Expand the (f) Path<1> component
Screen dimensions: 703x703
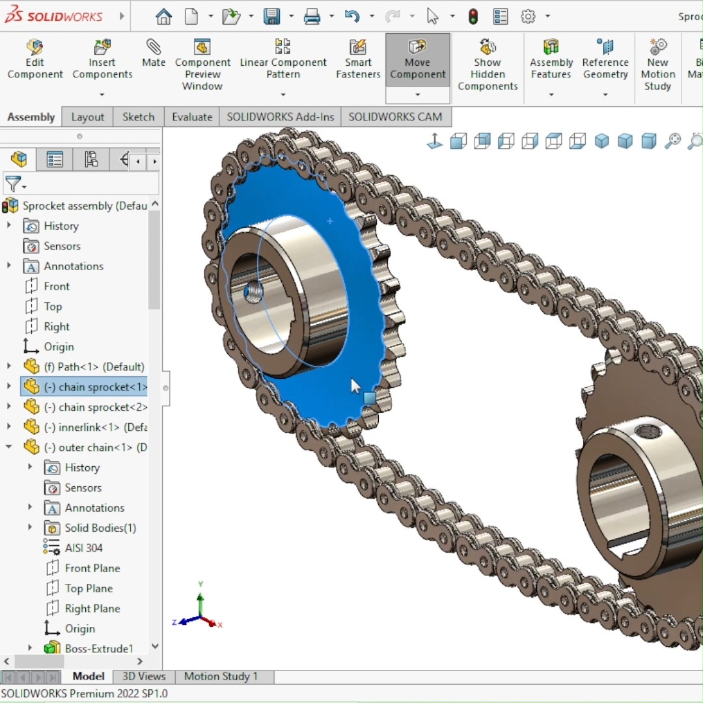point(9,366)
